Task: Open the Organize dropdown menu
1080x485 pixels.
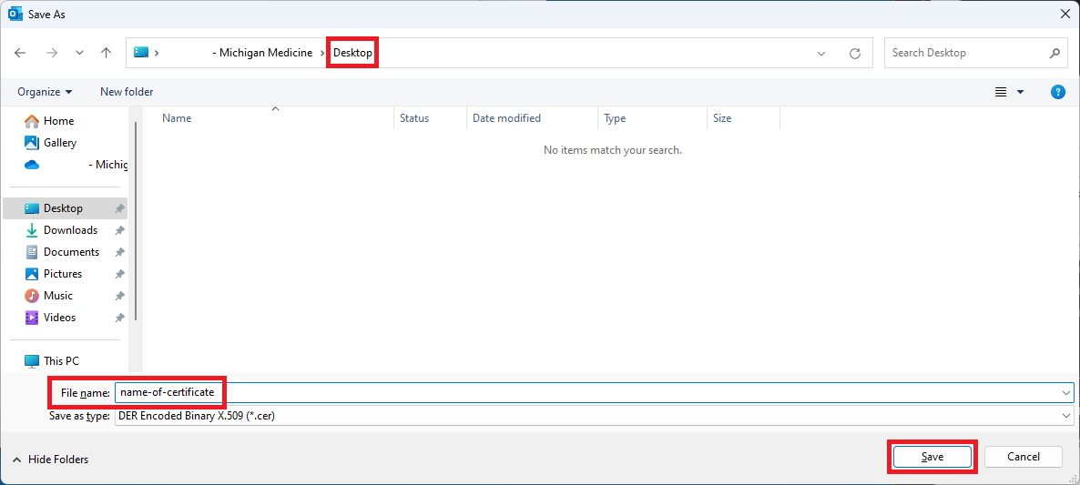Action: click(45, 92)
